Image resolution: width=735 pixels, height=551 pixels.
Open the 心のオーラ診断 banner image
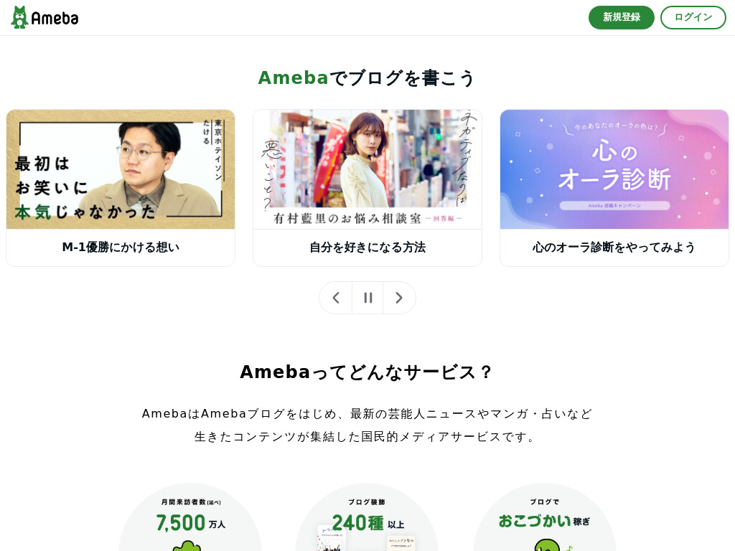[x=614, y=169]
